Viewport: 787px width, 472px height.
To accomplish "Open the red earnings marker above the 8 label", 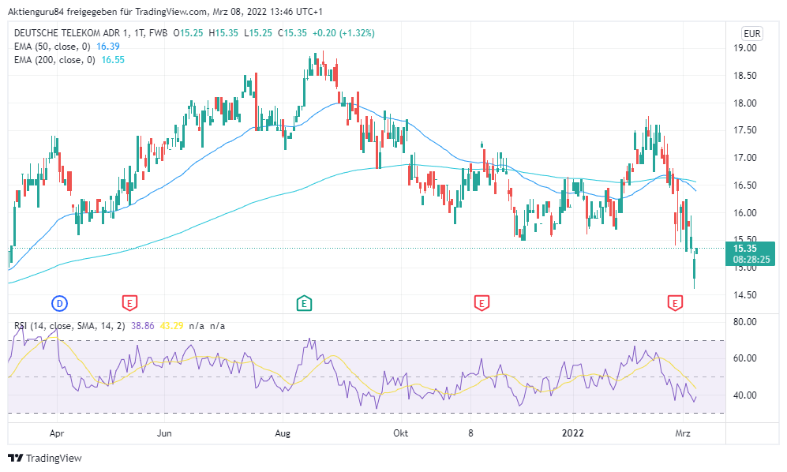I will [x=482, y=303].
